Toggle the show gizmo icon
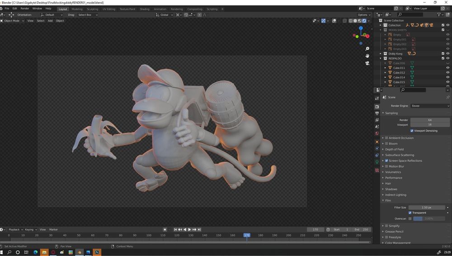The height and width of the screenshot is (256, 452). [x=324, y=21]
